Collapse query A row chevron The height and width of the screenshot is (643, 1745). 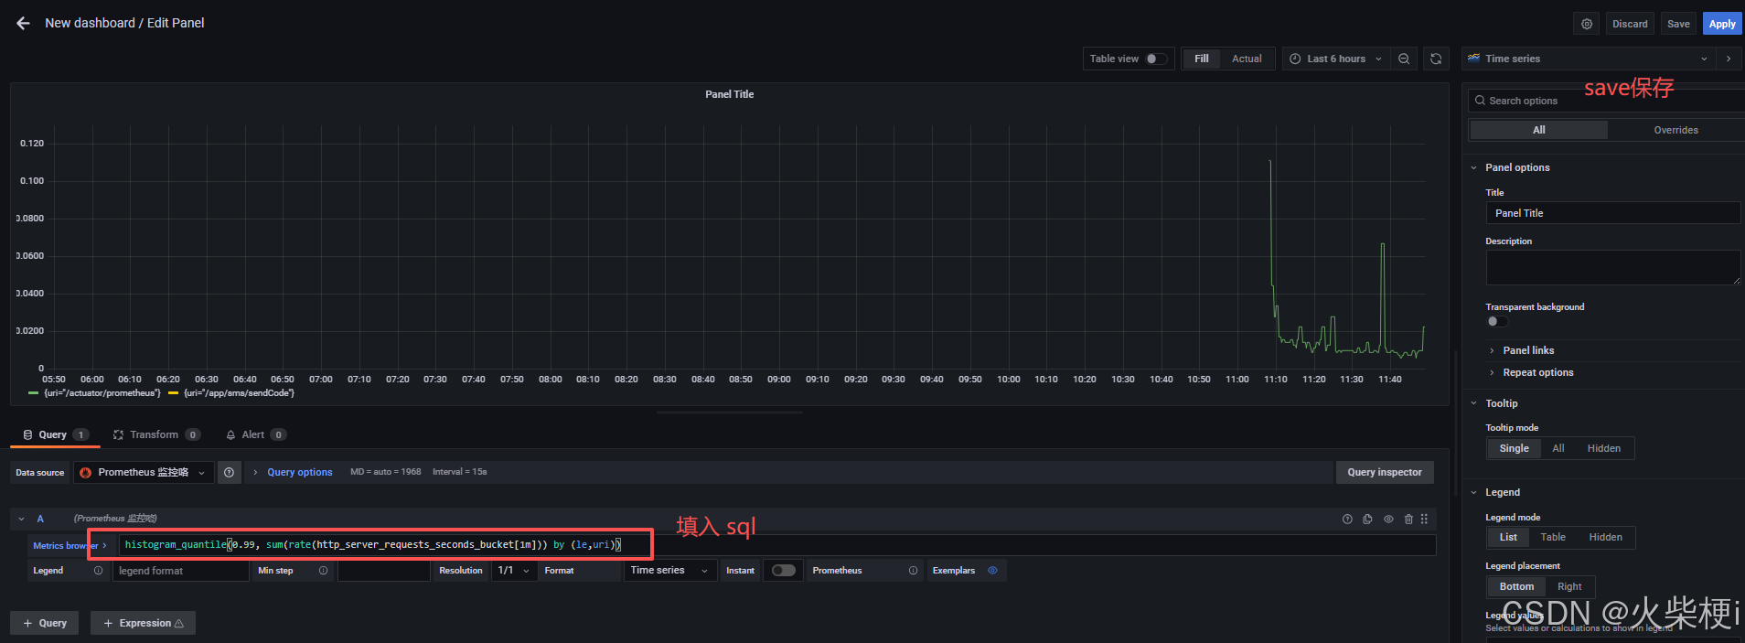[x=21, y=519]
